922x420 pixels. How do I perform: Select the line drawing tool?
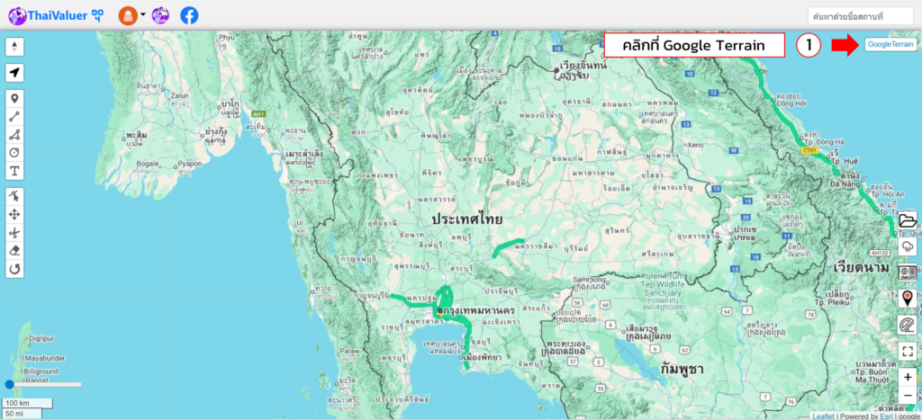coord(15,116)
